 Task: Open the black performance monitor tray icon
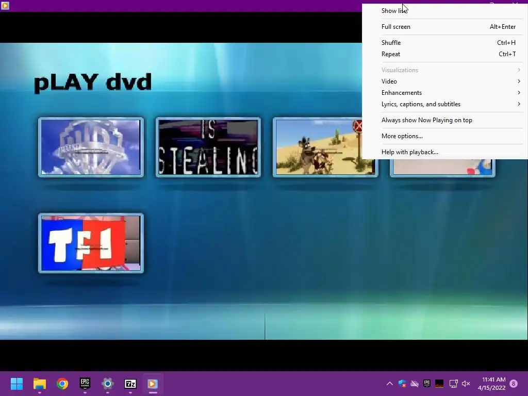click(x=439, y=384)
